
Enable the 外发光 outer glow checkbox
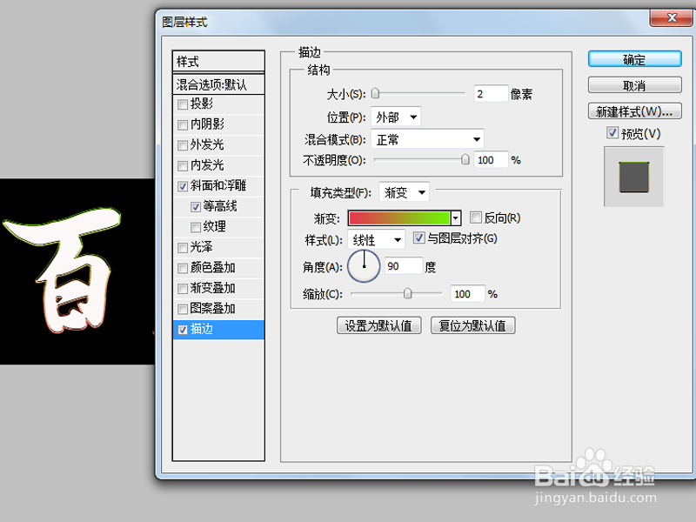pyautogui.click(x=182, y=145)
